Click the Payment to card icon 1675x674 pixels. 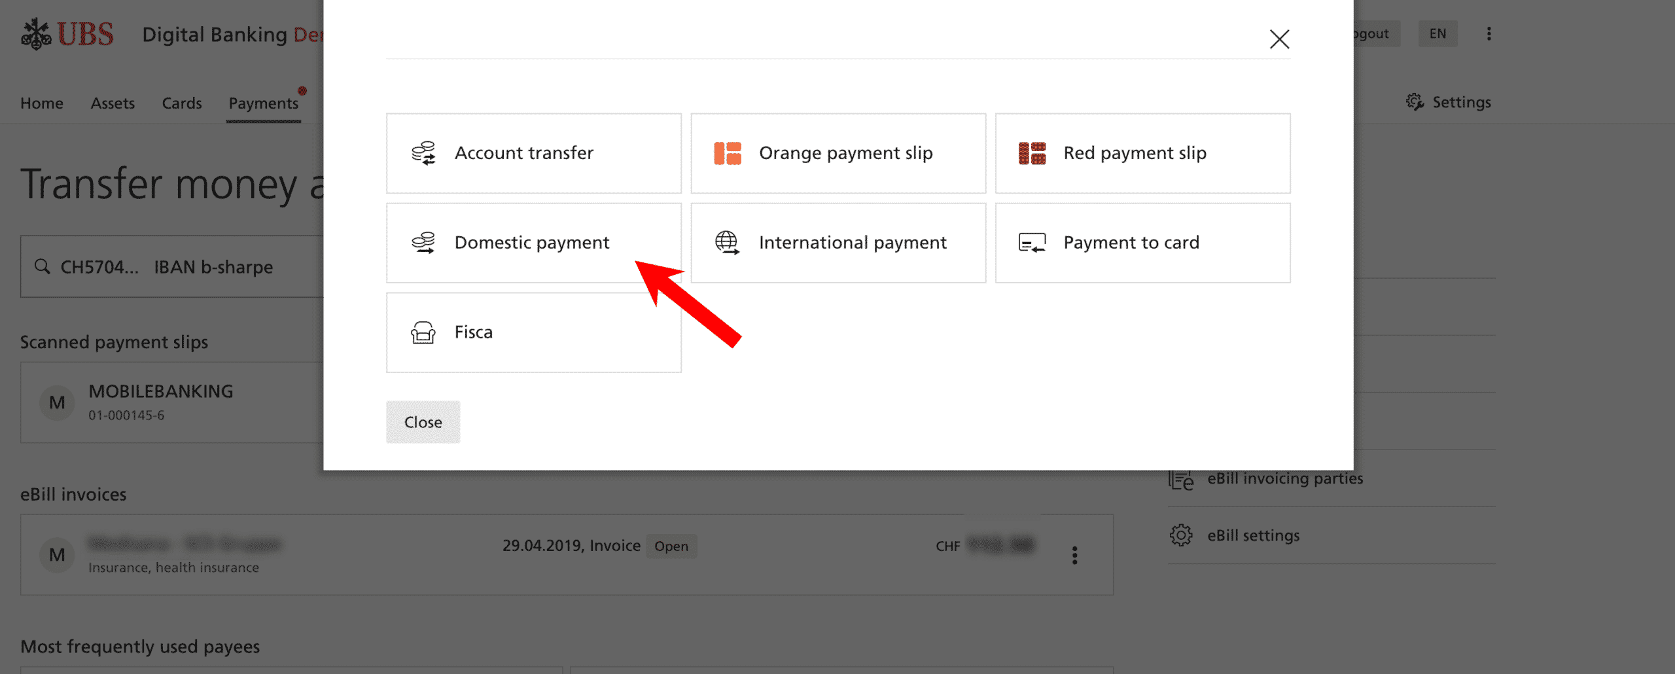(1032, 243)
